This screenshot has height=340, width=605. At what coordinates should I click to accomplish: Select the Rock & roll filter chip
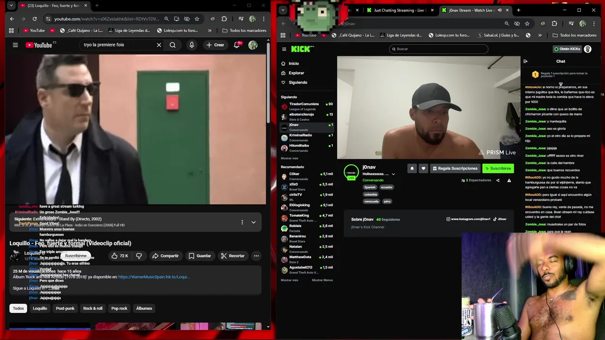93,308
